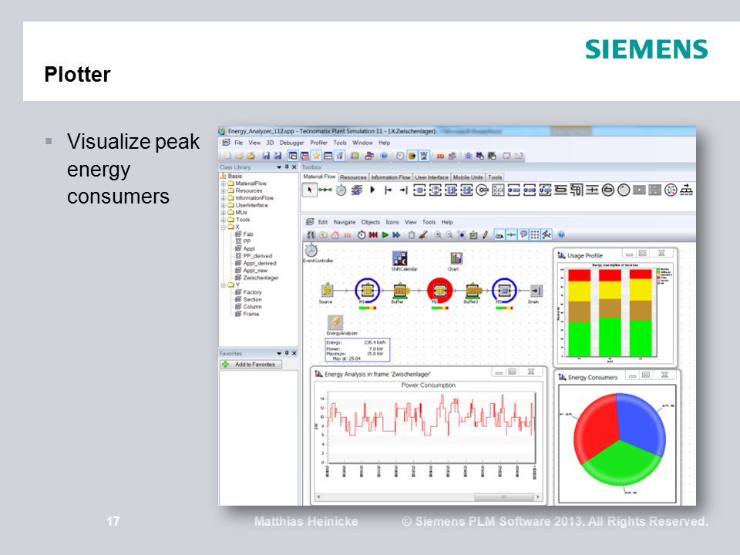Screen dimensions: 740x555
Task: Click the favorites star icon in main toolbar
Action: (316, 156)
